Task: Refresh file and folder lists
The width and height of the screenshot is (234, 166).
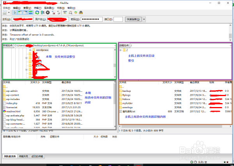Action: pyautogui.click(x=37, y=12)
